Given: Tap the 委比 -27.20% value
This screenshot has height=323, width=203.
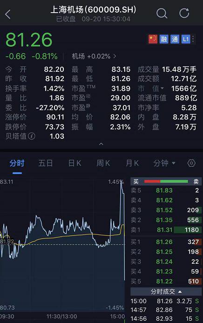Looking at the screenshot, I should pyautogui.click(x=50, y=108).
